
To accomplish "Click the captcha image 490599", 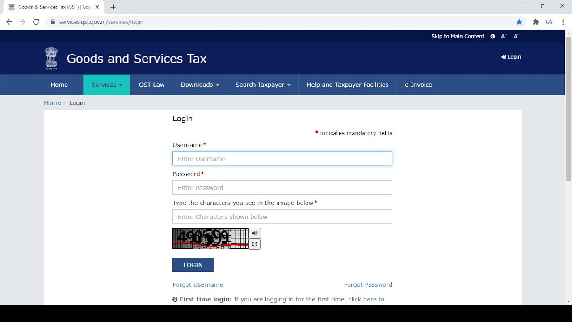I will pyautogui.click(x=210, y=238).
